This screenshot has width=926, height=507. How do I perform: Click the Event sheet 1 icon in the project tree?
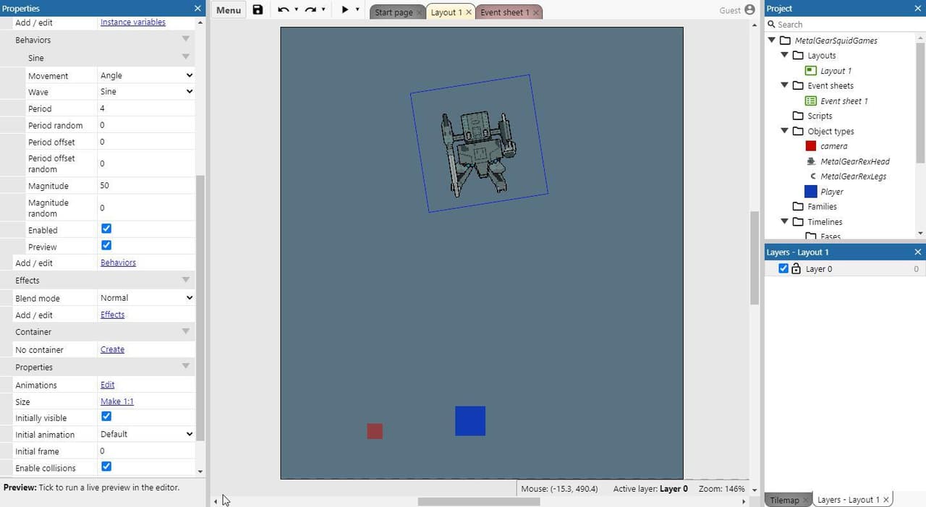coord(811,101)
